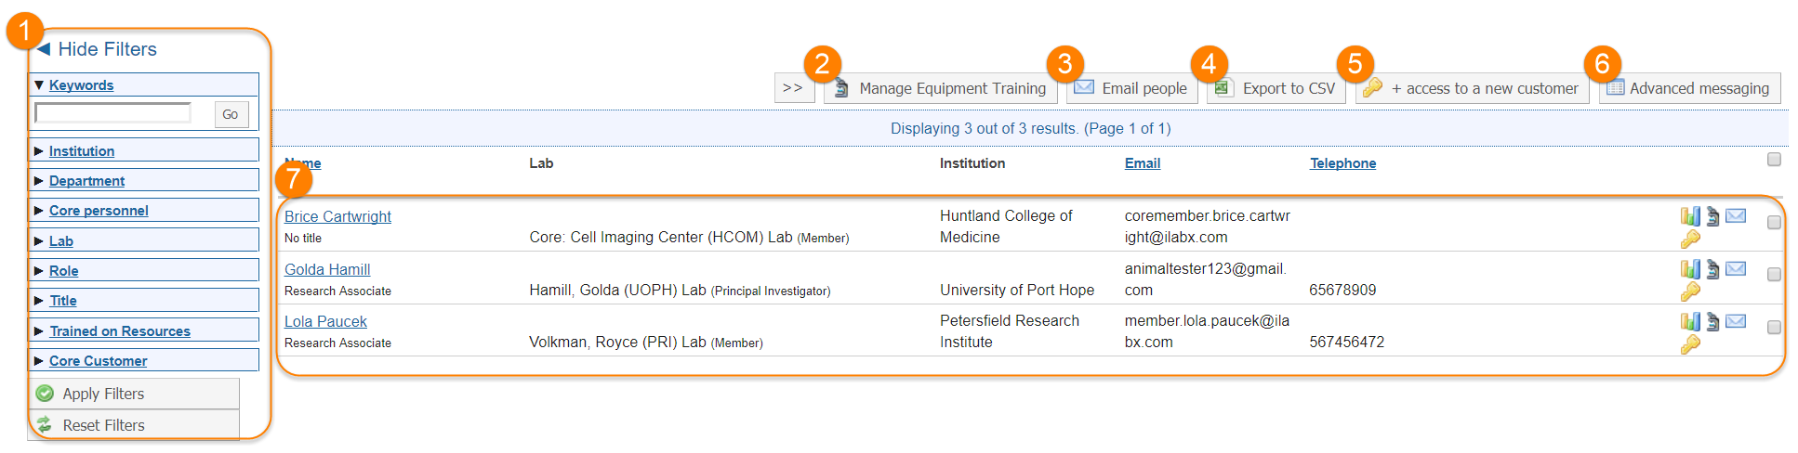
Task: Click the Keywords search input field
Action: click(x=112, y=113)
